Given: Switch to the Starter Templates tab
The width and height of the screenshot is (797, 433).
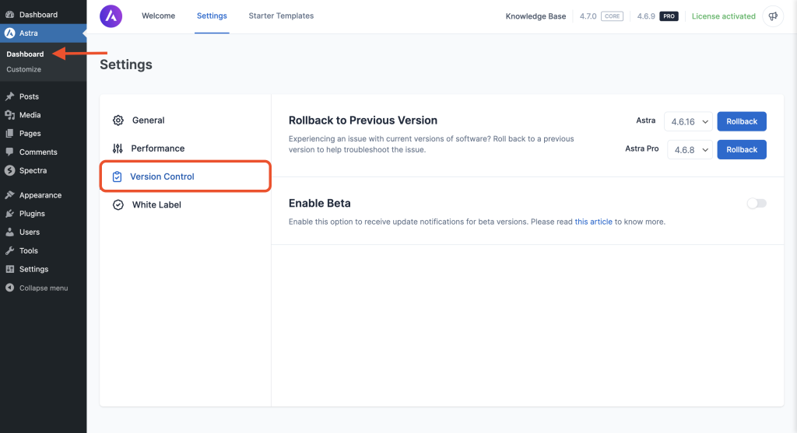Looking at the screenshot, I should 281,16.
